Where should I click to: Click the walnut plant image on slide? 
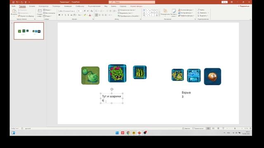coord(212,76)
